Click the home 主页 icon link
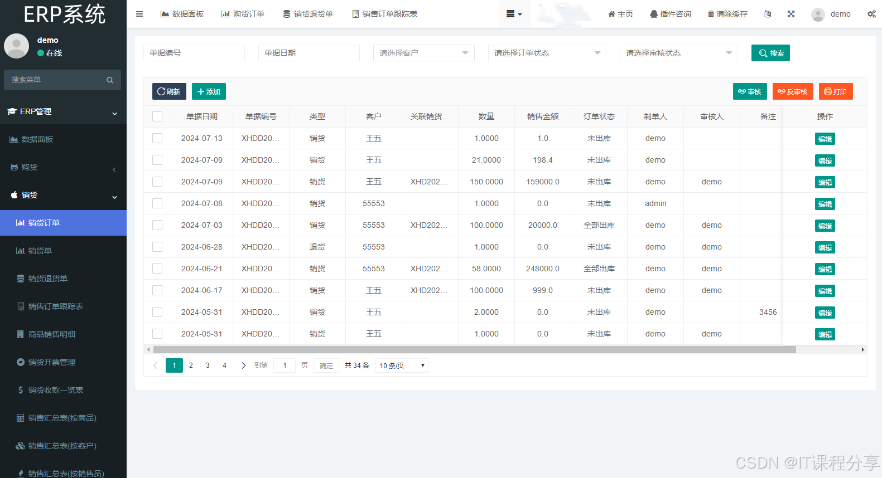This screenshot has height=478, width=882. (620, 14)
